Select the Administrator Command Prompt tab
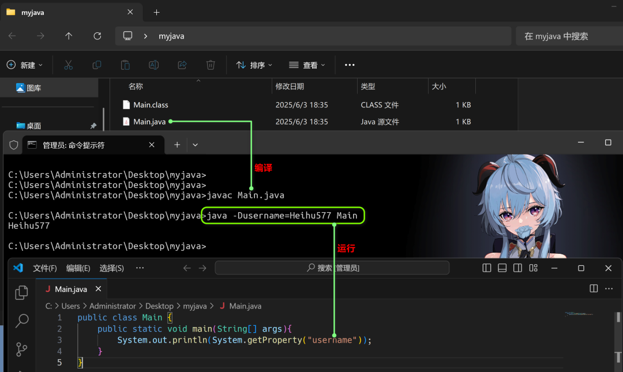Screen dimensions: 623x372 93,145
